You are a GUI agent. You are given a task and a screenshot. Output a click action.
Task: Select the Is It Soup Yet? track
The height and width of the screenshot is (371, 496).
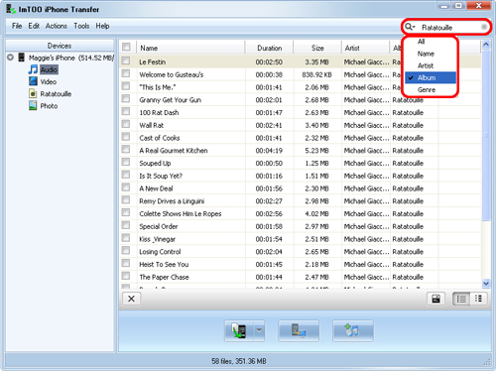point(161,176)
